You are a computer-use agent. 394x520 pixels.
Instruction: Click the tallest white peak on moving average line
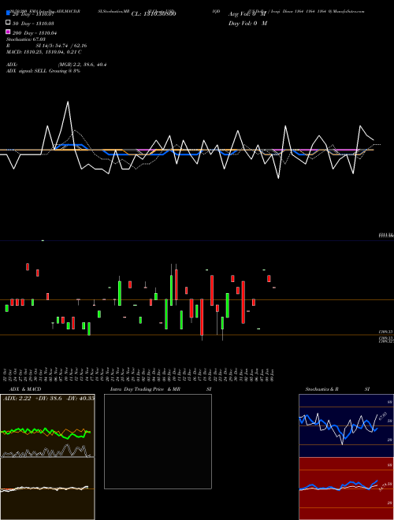pos(68,102)
